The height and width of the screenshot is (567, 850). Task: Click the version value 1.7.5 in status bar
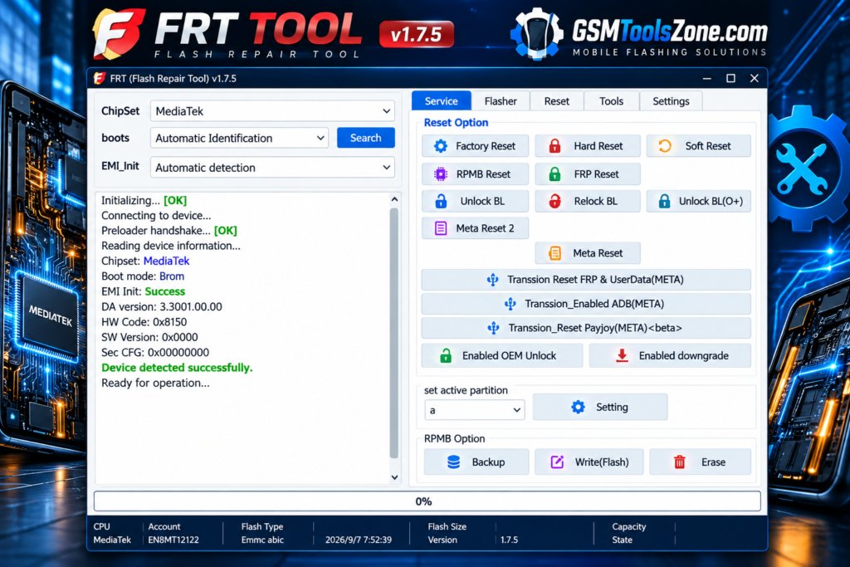[509, 540]
